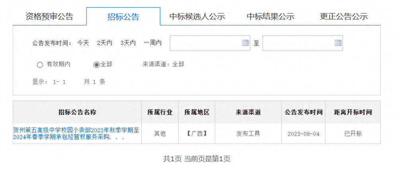The image size is (399, 180).
Task: Click the 来源渠道 全部 option
Action: tap(178, 64)
